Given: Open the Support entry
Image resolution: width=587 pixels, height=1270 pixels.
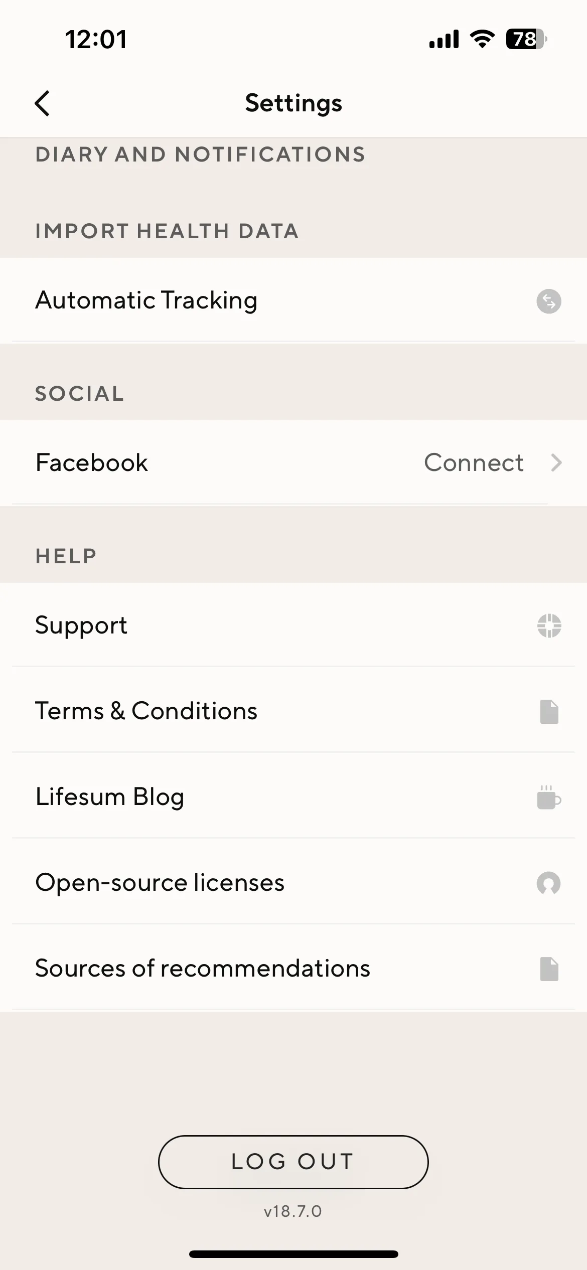Looking at the screenshot, I should 293,625.
